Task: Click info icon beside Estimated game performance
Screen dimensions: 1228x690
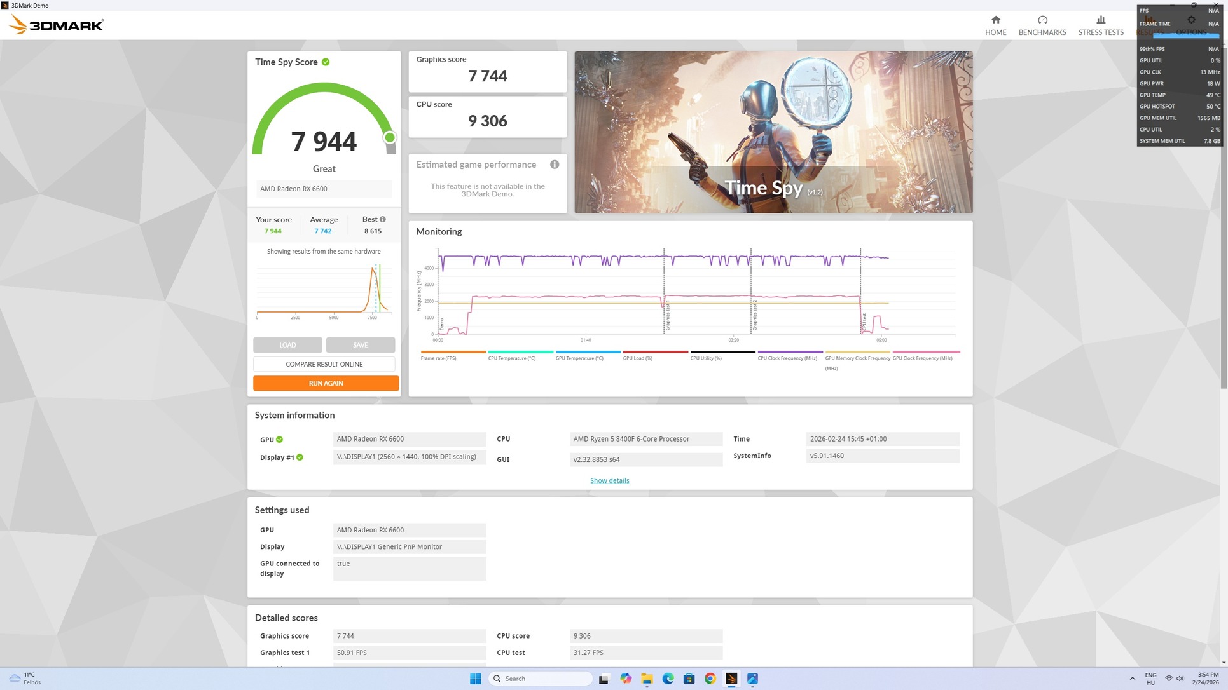Action: [x=555, y=165]
